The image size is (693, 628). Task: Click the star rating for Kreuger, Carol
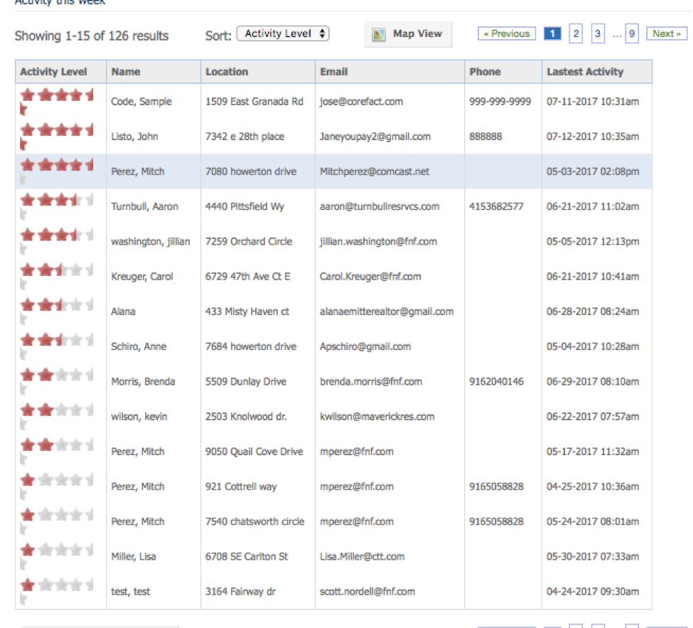click(57, 276)
